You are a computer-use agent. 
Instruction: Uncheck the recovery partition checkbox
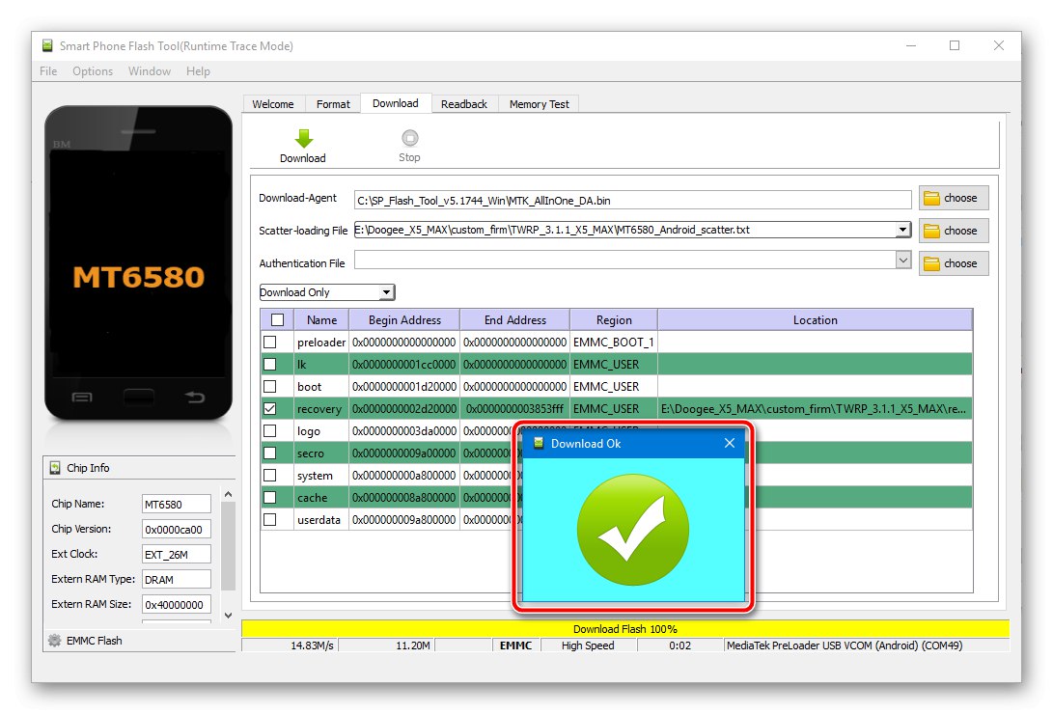pyautogui.click(x=277, y=408)
